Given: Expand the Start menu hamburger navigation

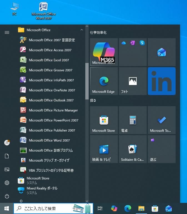Looking at the screenshot, I should pyautogui.click(x=7, y=33).
